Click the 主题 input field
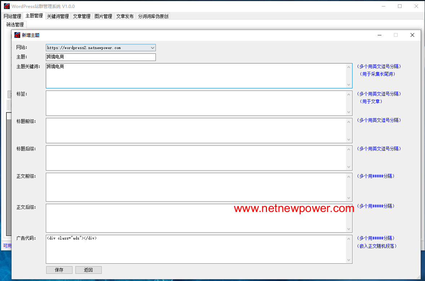This screenshot has width=425, height=281. click(101, 57)
